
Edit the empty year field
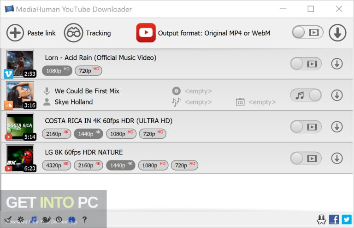[x=262, y=102]
